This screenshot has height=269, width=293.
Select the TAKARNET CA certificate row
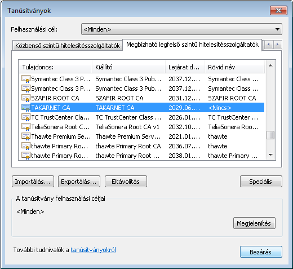pyautogui.click(x=142, y=108)
